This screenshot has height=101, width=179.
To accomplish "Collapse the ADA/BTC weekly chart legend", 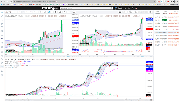I will pyautogui.click(x=6, y=16).
